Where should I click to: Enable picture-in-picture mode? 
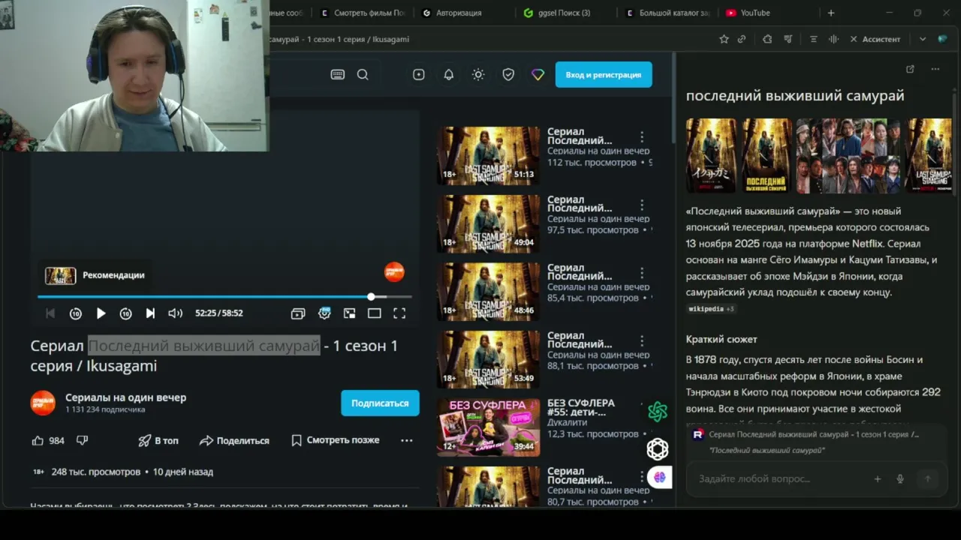pyautogui.click(x=349, y=313)
